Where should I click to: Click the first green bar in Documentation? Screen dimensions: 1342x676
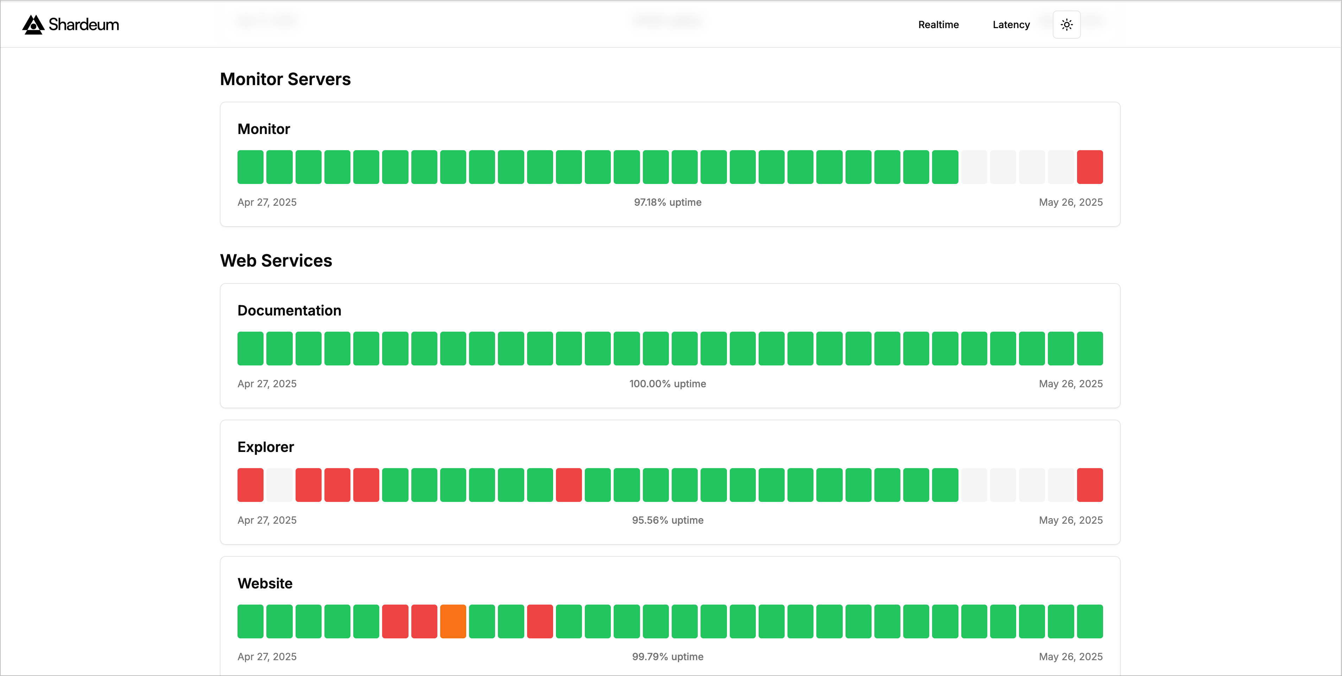(x=250, y=349)
